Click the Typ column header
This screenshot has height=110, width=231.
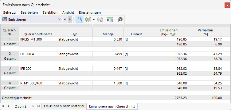click(x=75, y=32)
